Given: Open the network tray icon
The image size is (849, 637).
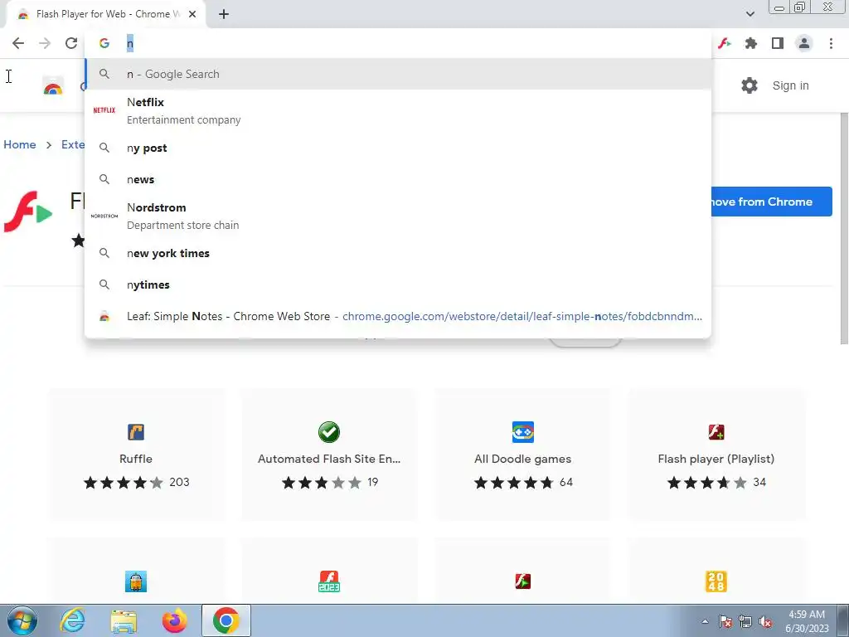Looking at the screenshot, I should (x=745, y=622).
